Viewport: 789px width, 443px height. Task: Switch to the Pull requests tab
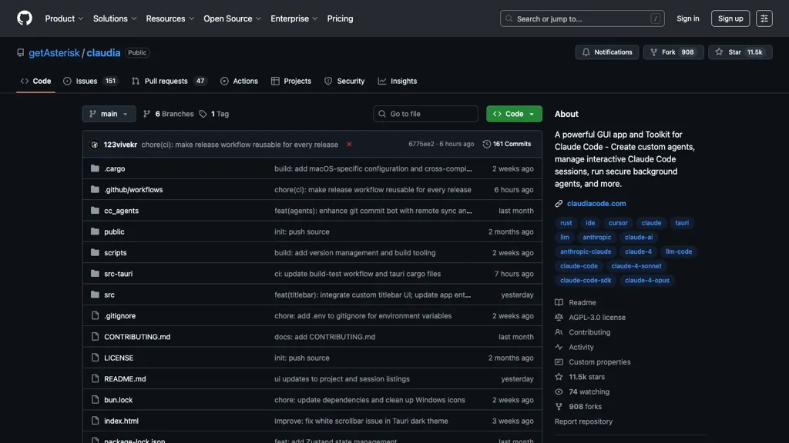point(169,82)
